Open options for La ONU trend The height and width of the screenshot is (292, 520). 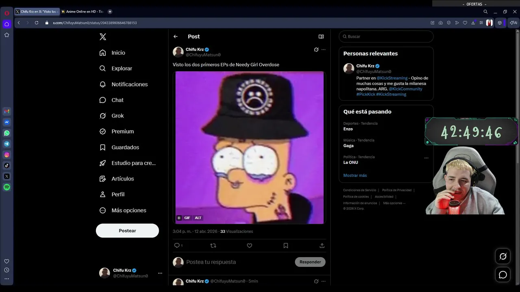coord(426,158)
